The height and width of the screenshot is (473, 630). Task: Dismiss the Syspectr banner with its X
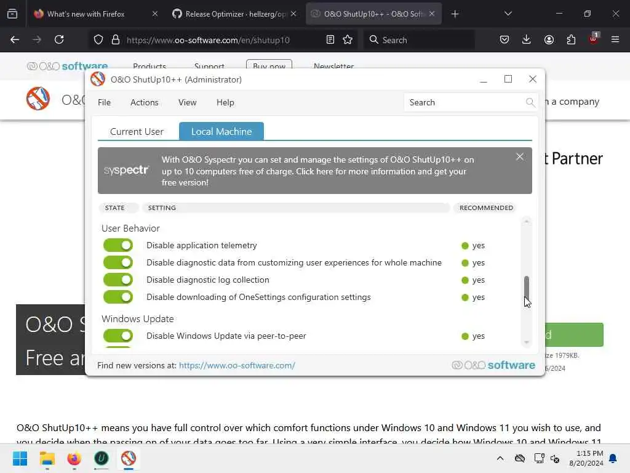coord(519,157)
